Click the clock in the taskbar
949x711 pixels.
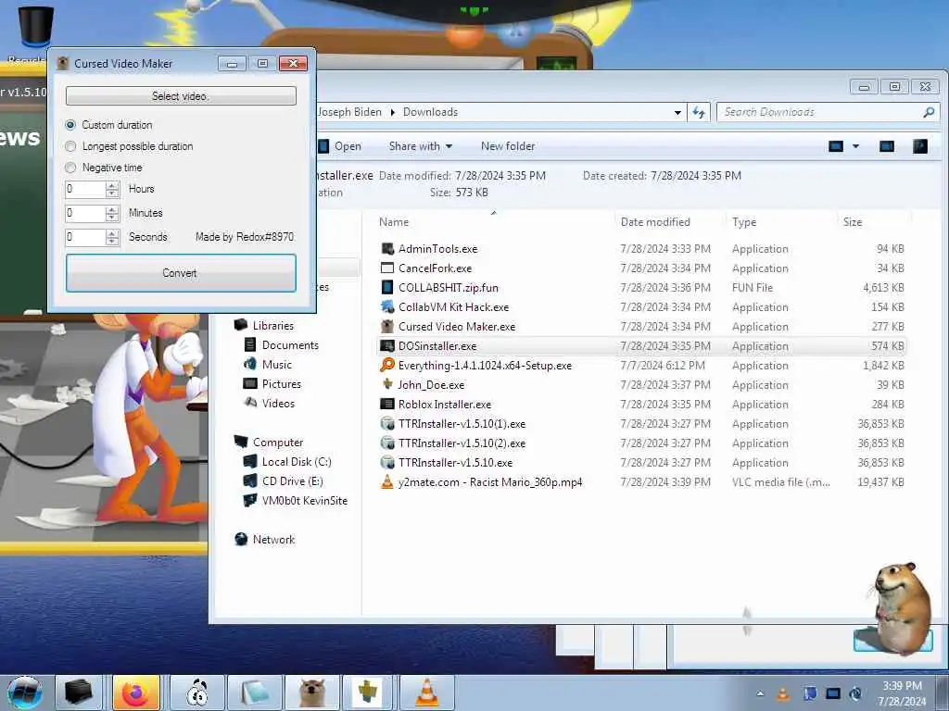pyautogui.click(x=902, y=693)
